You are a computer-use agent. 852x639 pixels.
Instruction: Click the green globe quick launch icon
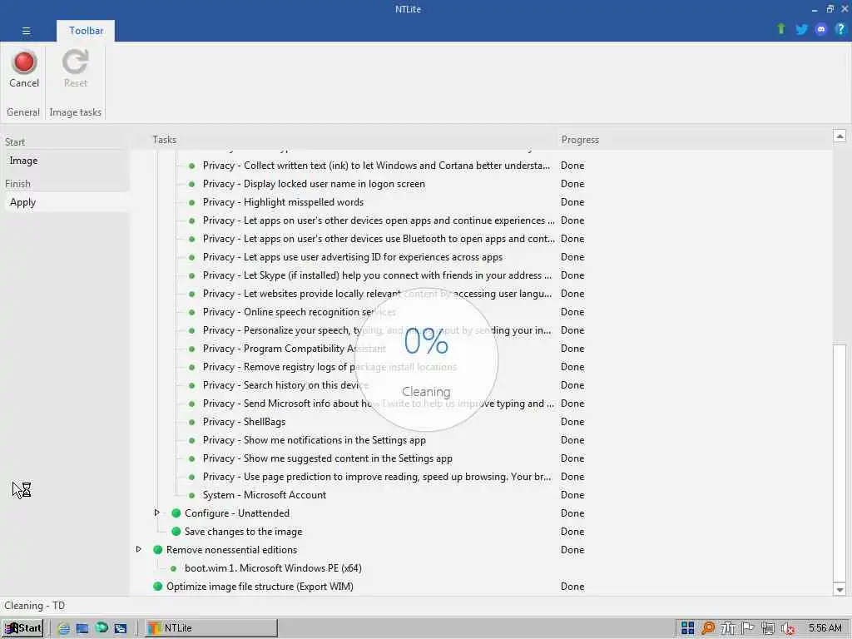tap(101, 628)
